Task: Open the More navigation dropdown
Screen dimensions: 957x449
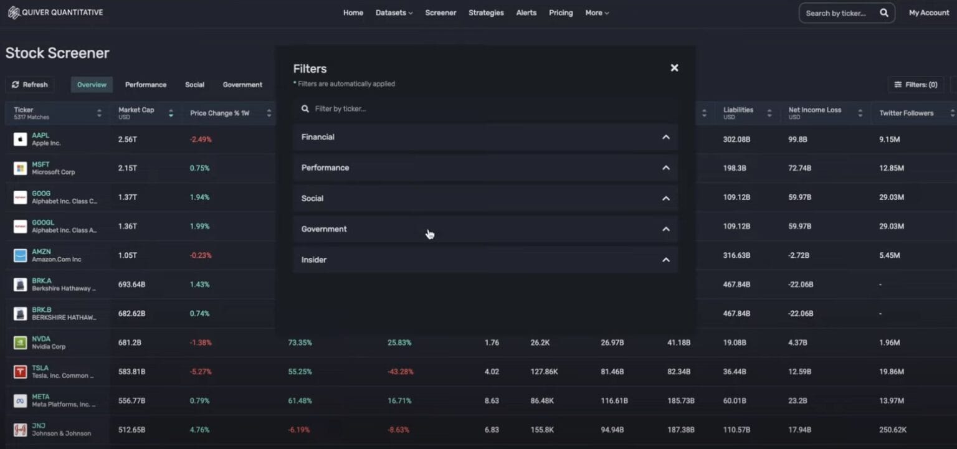Action: pyautogui.click(x=596, y=12)
